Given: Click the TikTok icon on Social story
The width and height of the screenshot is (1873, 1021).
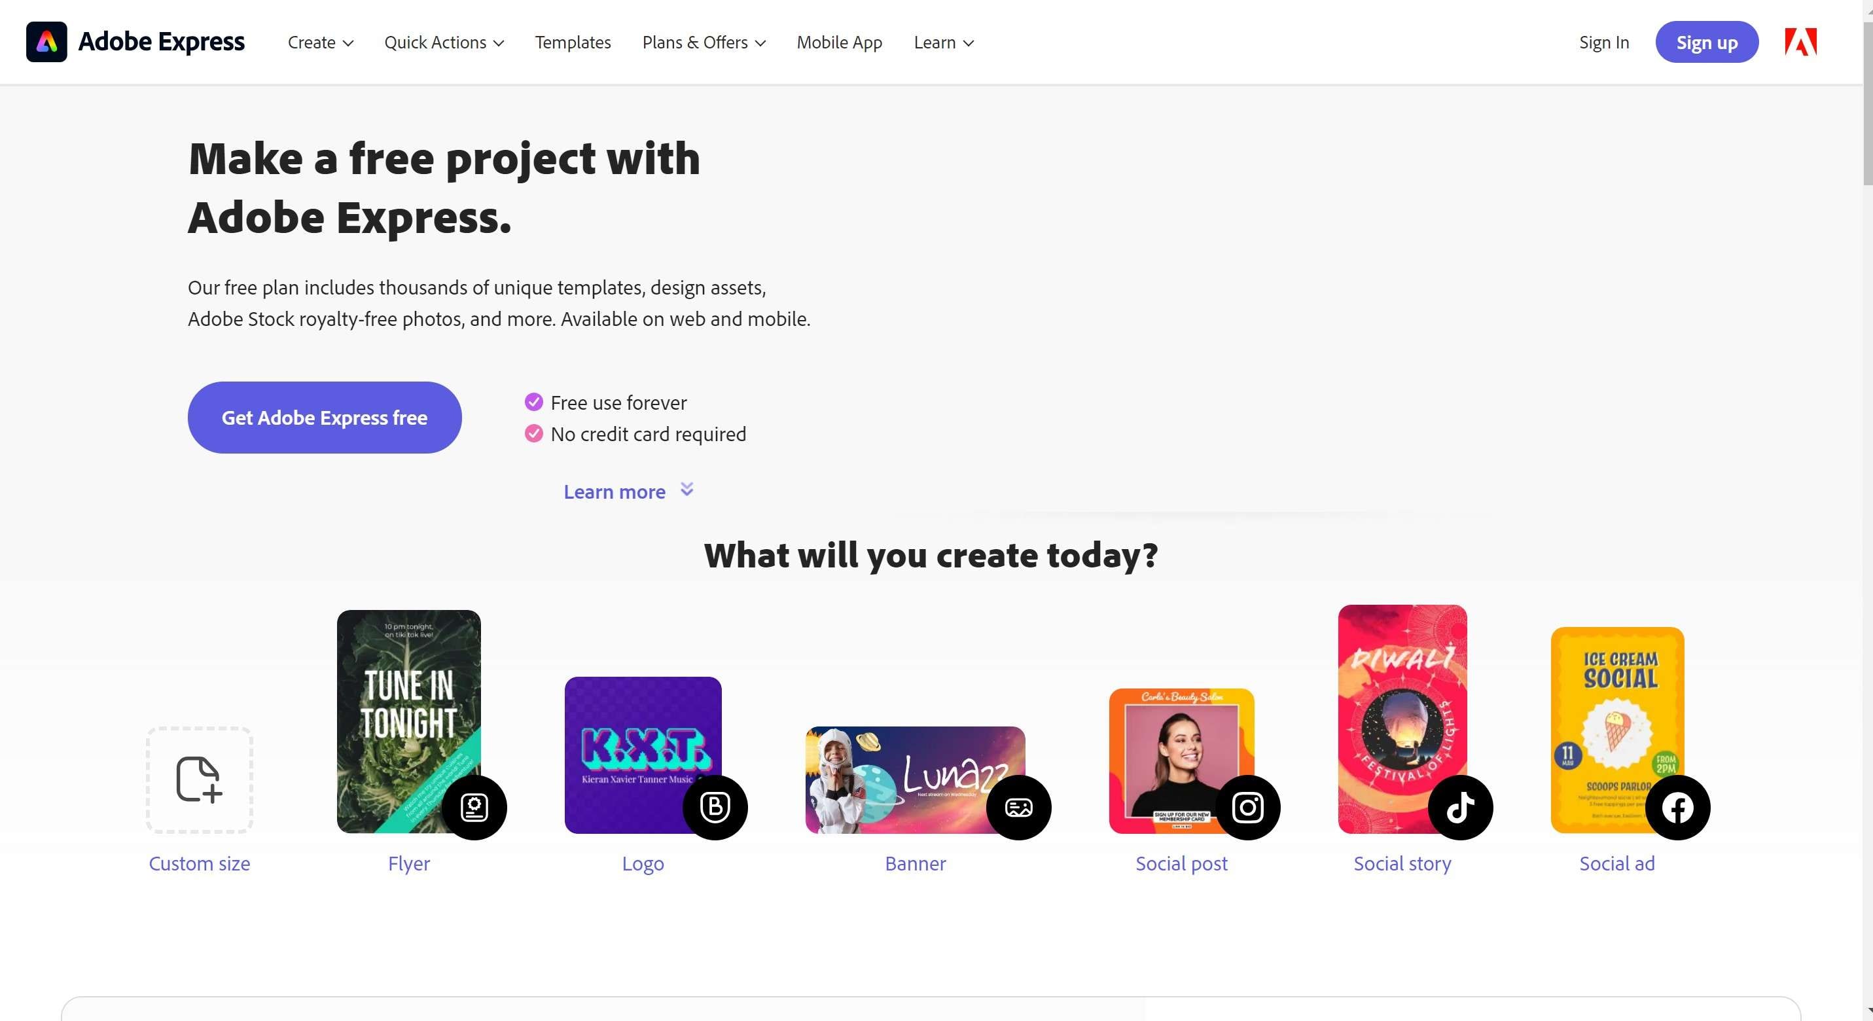Looking at the screenshot, I should 1460,807.
